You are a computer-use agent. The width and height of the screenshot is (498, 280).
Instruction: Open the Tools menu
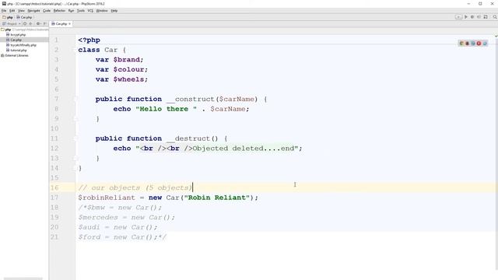pyautogui.click(x=81, y=10)
